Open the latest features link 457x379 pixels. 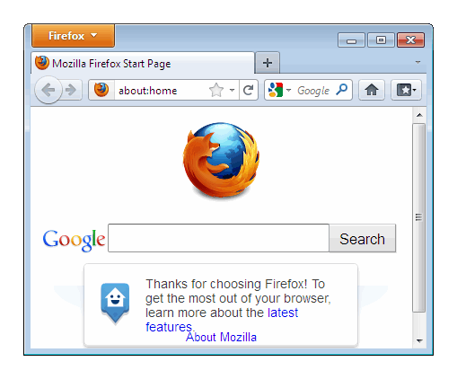pyautogui.click(x=222, y=320)
